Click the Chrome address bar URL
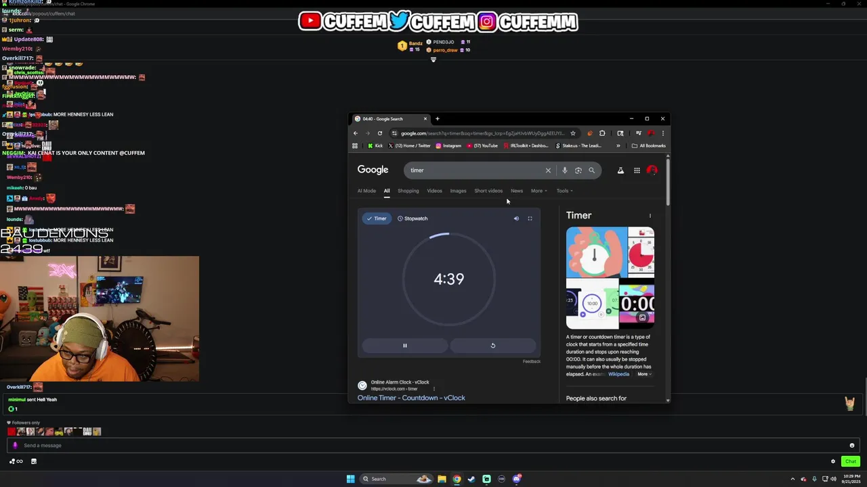The width and height of the screenshot is (867, 487). tap(482, 133)
